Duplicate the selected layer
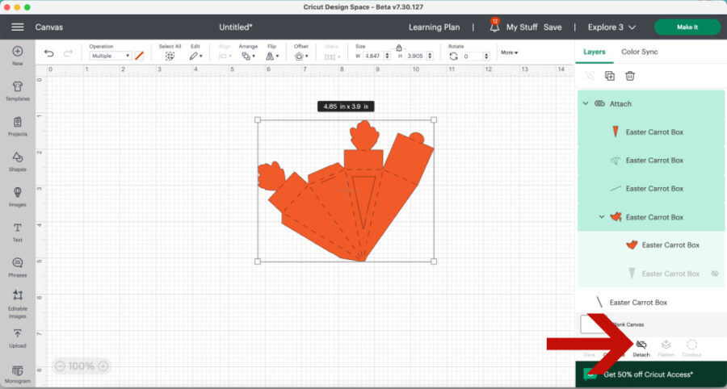Screen dimensions: 727x389 pos(610,76)
